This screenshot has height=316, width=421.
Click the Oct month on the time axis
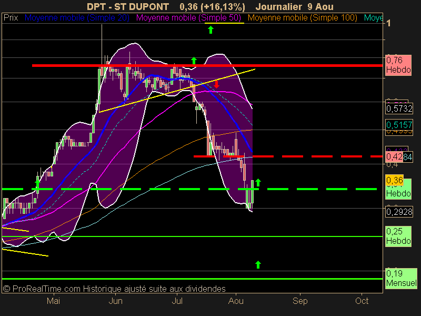point(362,301)
